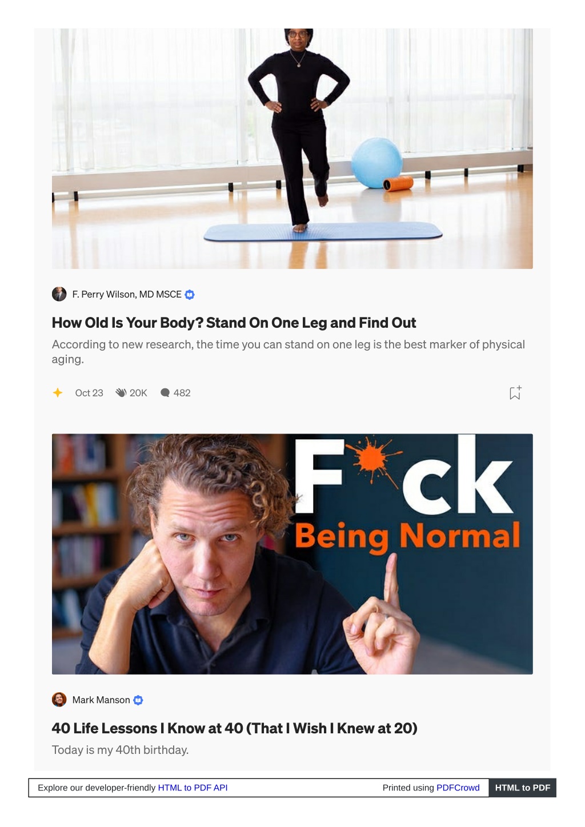Viewport: 585px width, 827px height.
Task: Open the Mark Manson author profile
Action: 101,700
